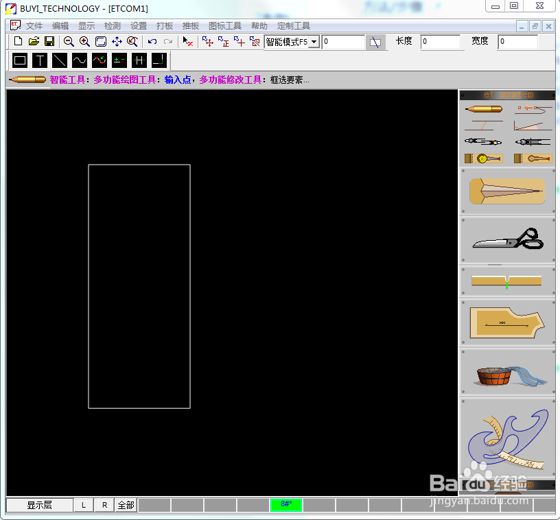Choose the corner line tool with green dots
Image resolution: width=560 pixels, height=520 pixels.
[159, 60]
